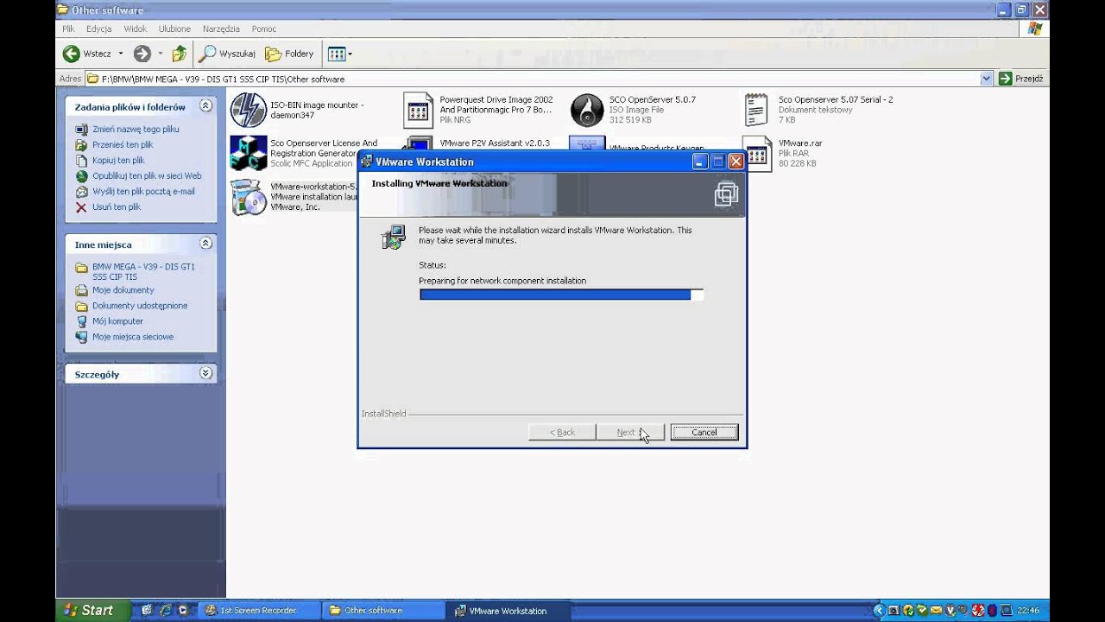The width and height of the screenshot is (1105, 622).
Task: Click Usuń ten plik link
Action: click(x=117, y=207)
